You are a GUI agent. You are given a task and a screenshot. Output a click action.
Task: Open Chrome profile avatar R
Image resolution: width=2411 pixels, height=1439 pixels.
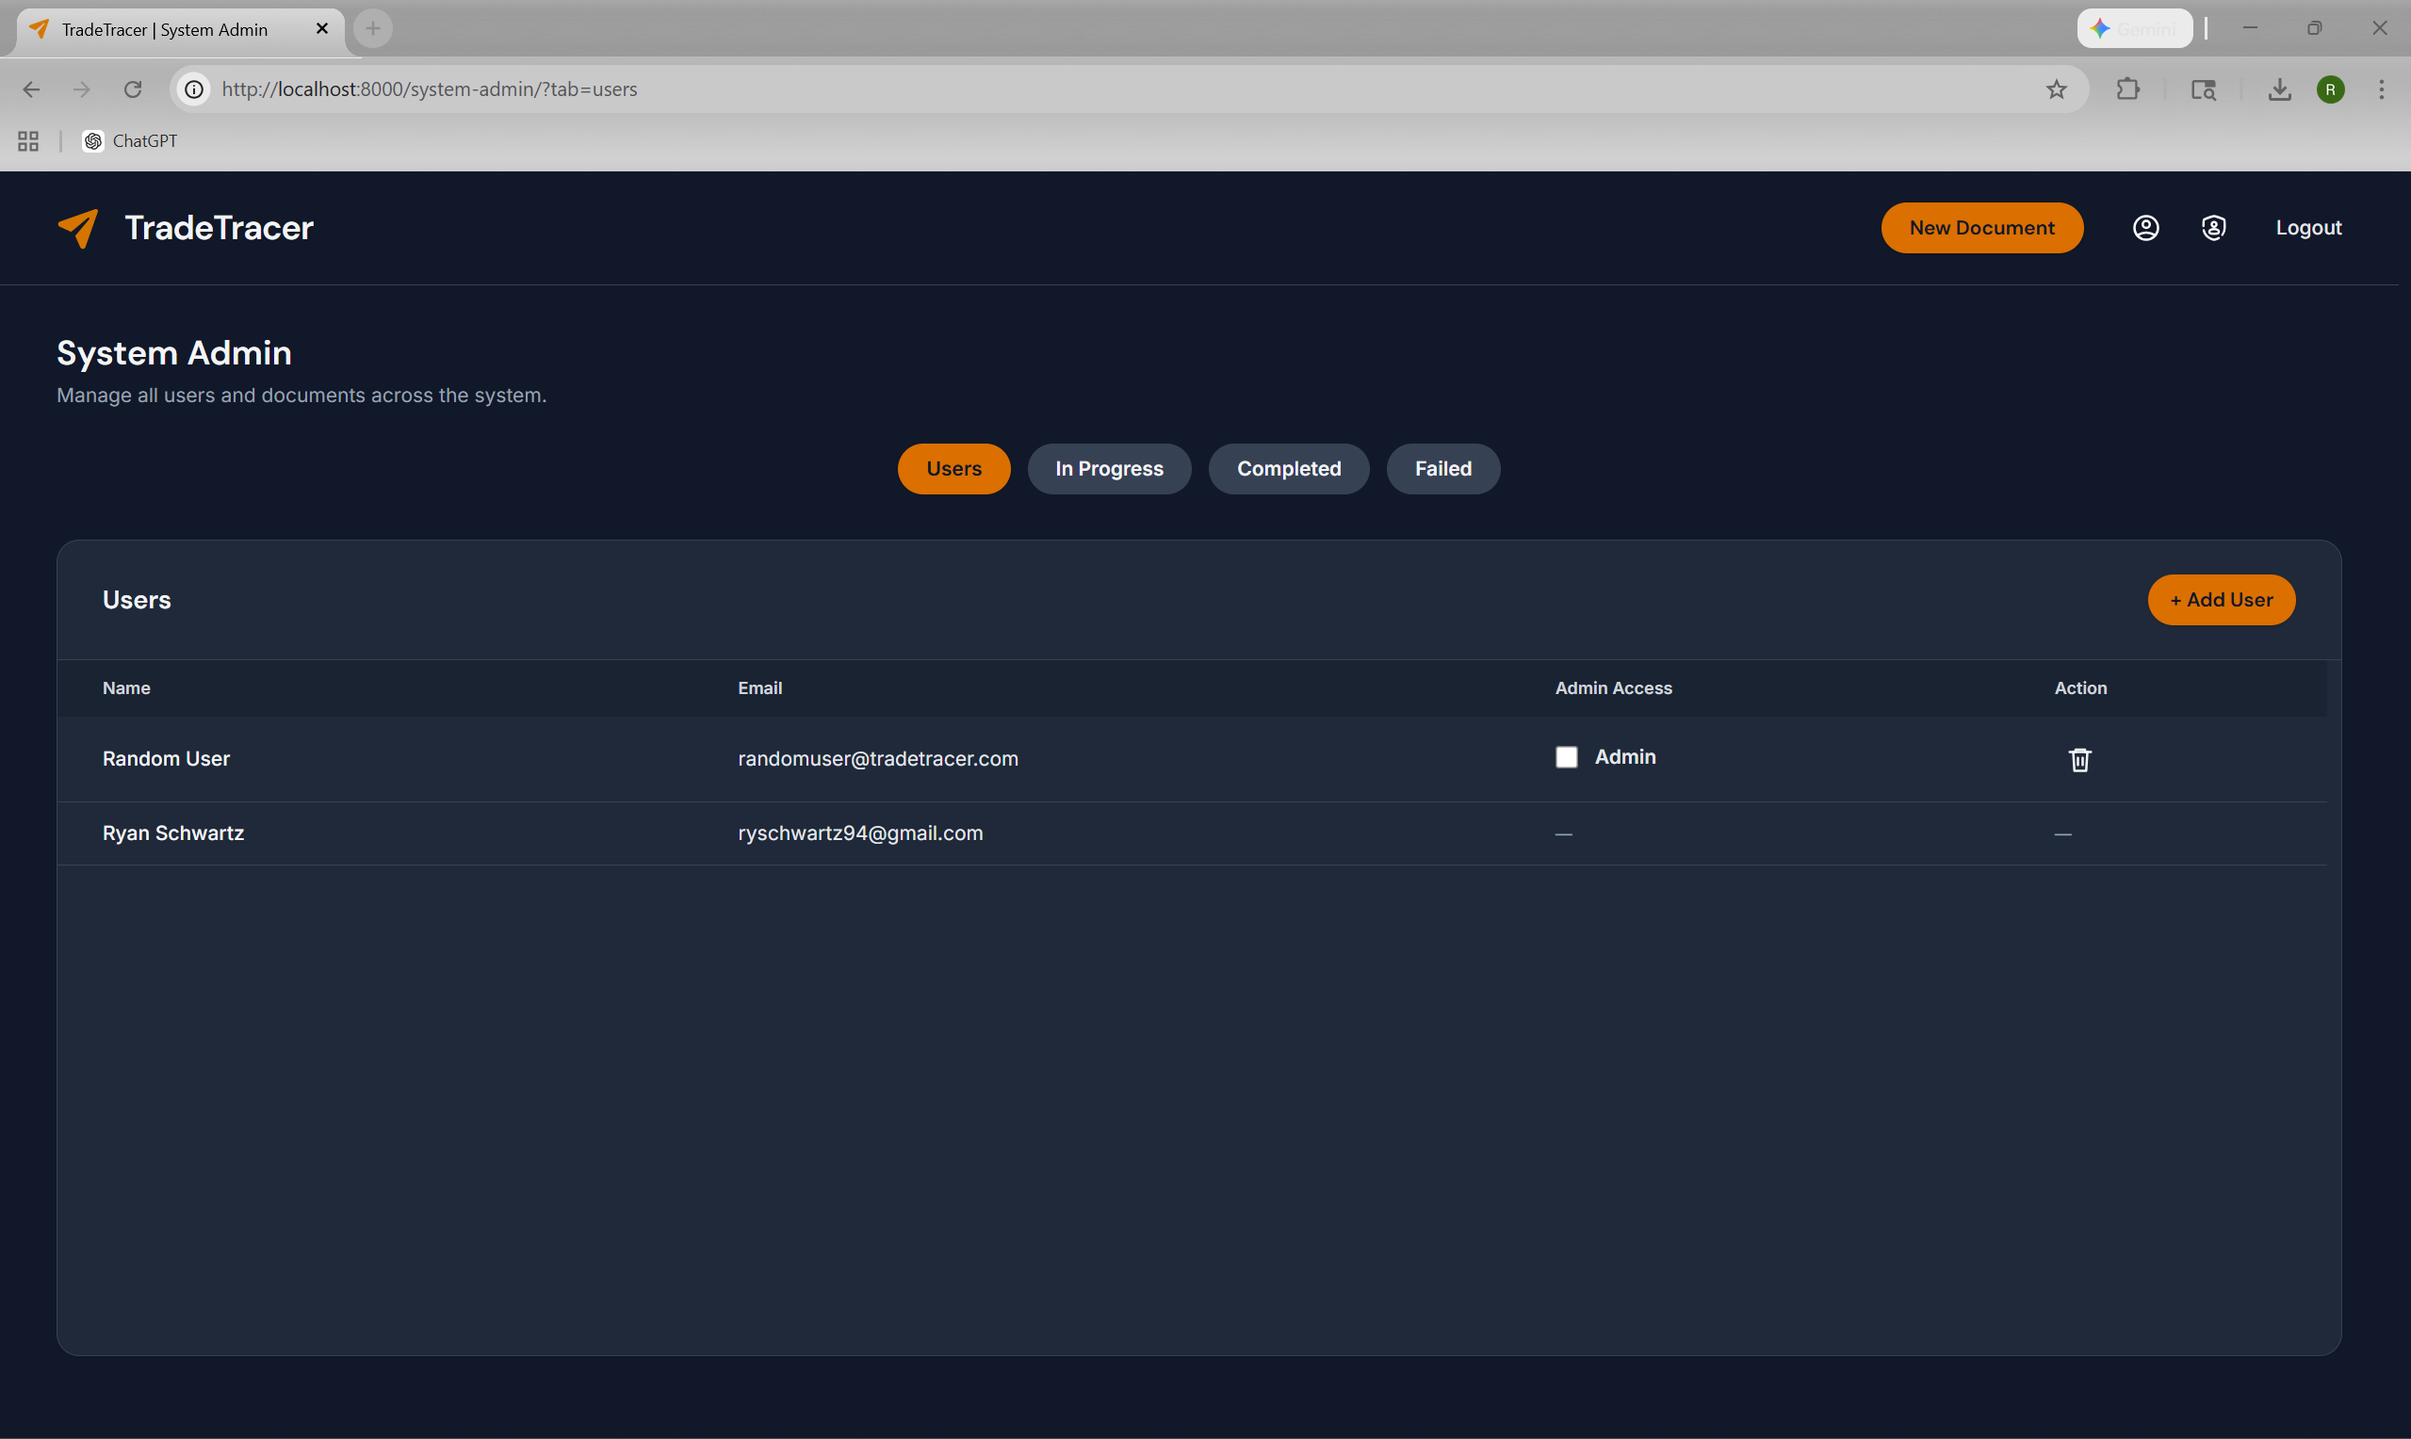[x=2331, y=89]
